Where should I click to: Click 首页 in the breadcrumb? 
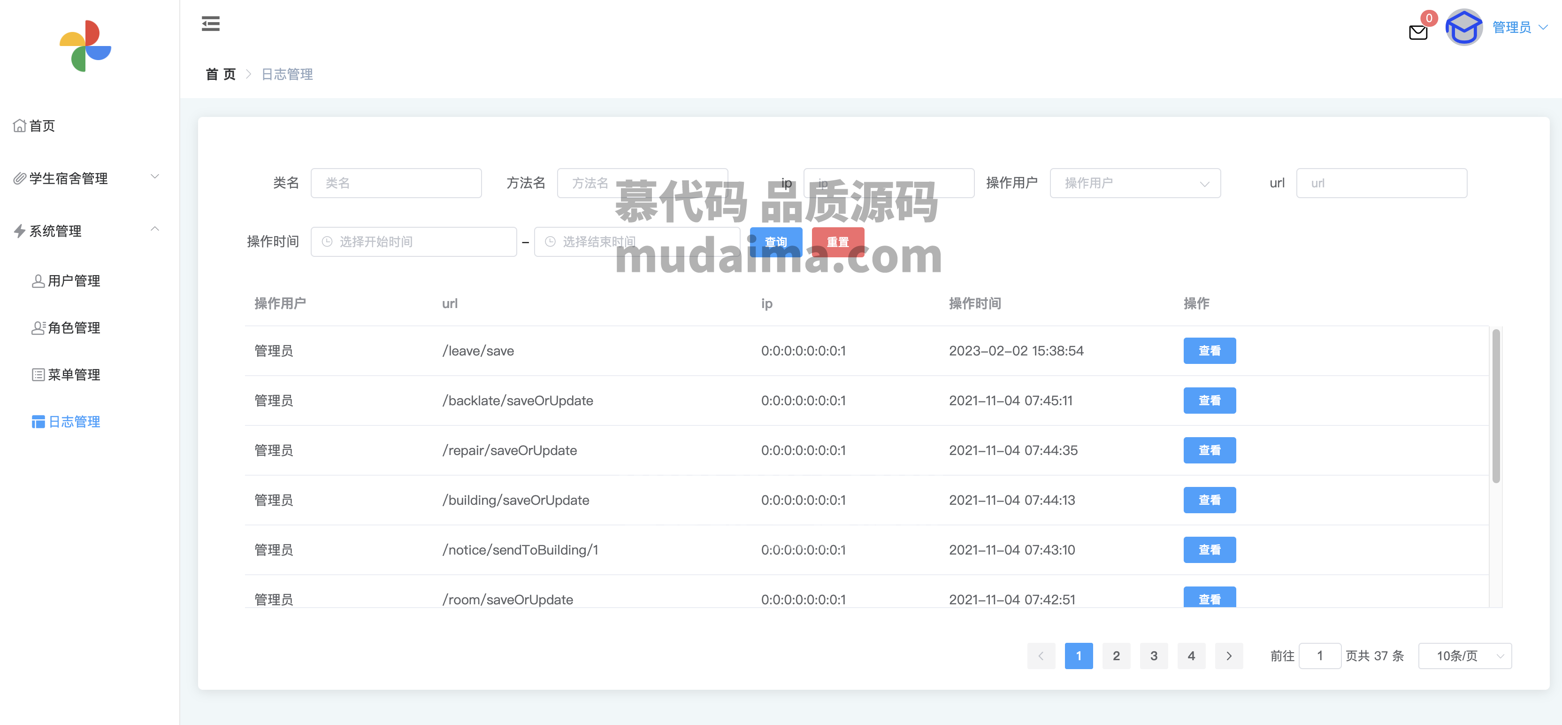pos(221,74)
